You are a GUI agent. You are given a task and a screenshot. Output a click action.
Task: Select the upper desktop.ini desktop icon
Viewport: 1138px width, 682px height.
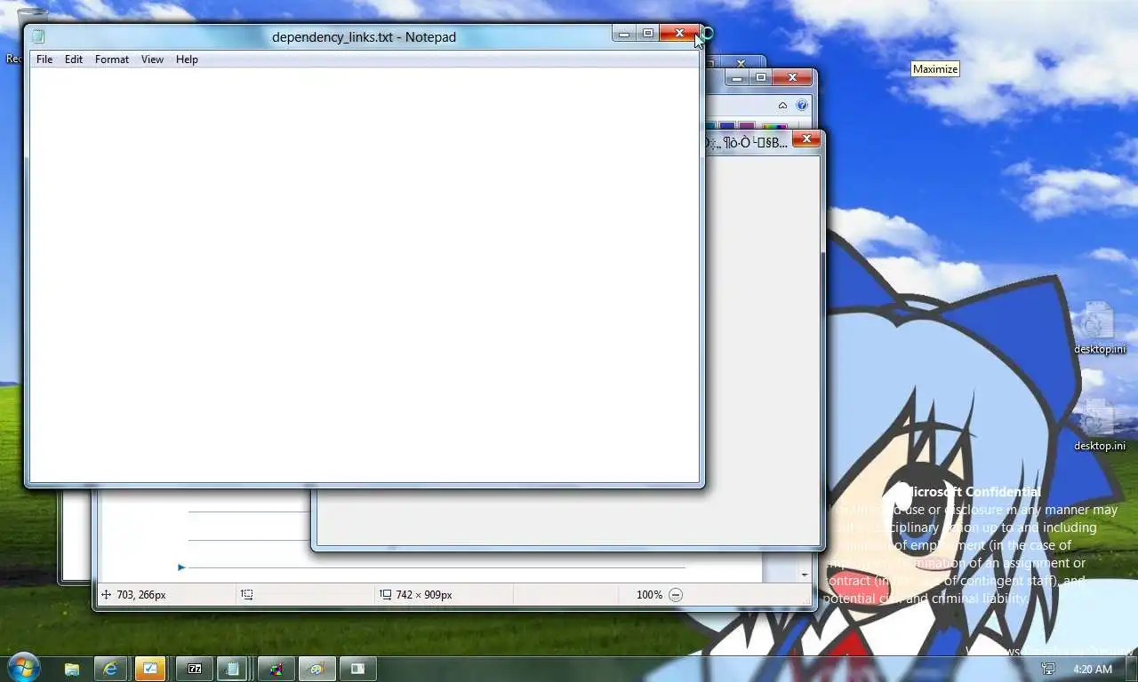(x=1099, y=328)
